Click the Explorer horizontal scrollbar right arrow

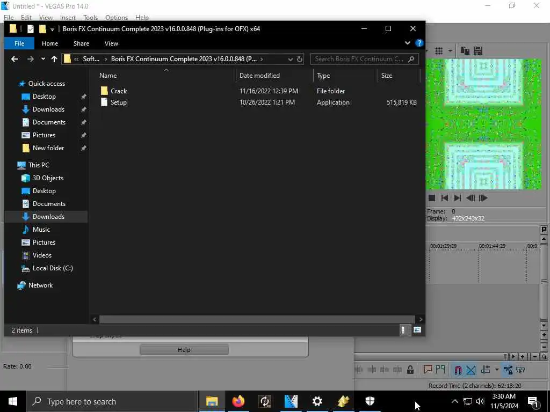point(421,320)
